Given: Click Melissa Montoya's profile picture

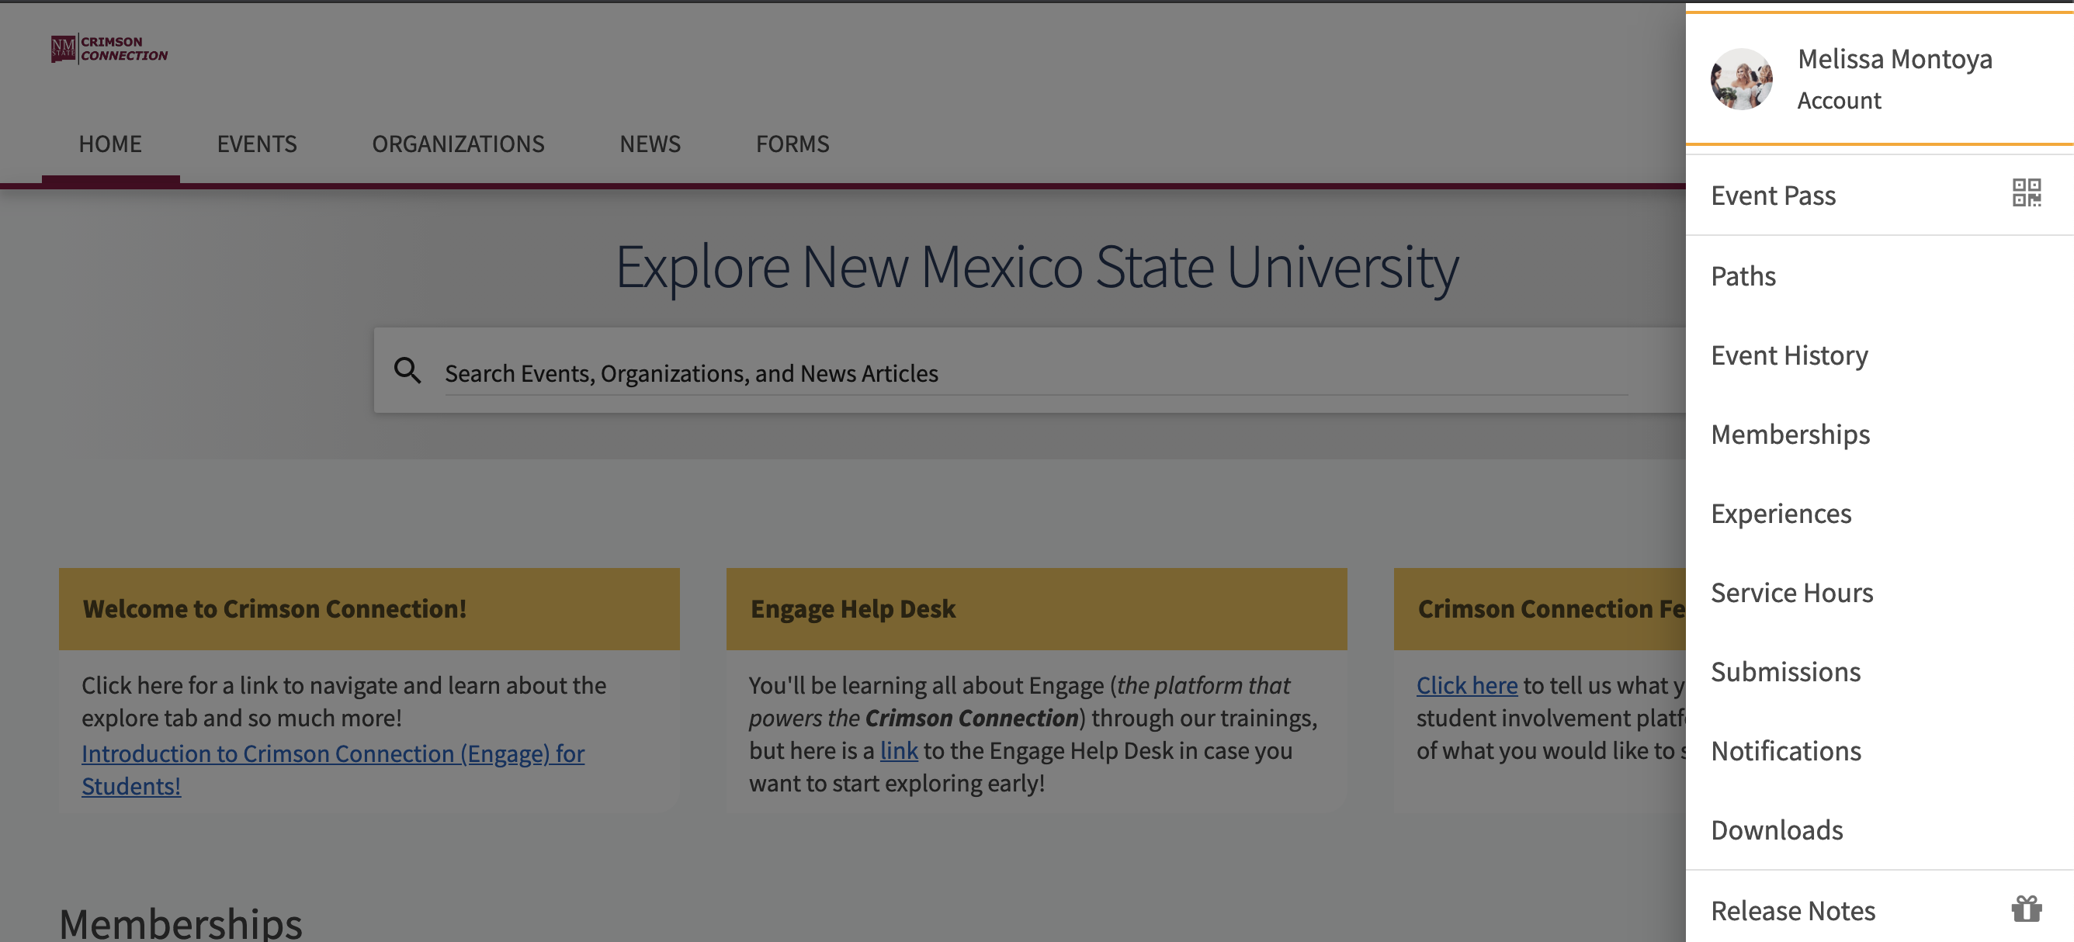Looking at the screenshot, I should [x=1741, y=79].
